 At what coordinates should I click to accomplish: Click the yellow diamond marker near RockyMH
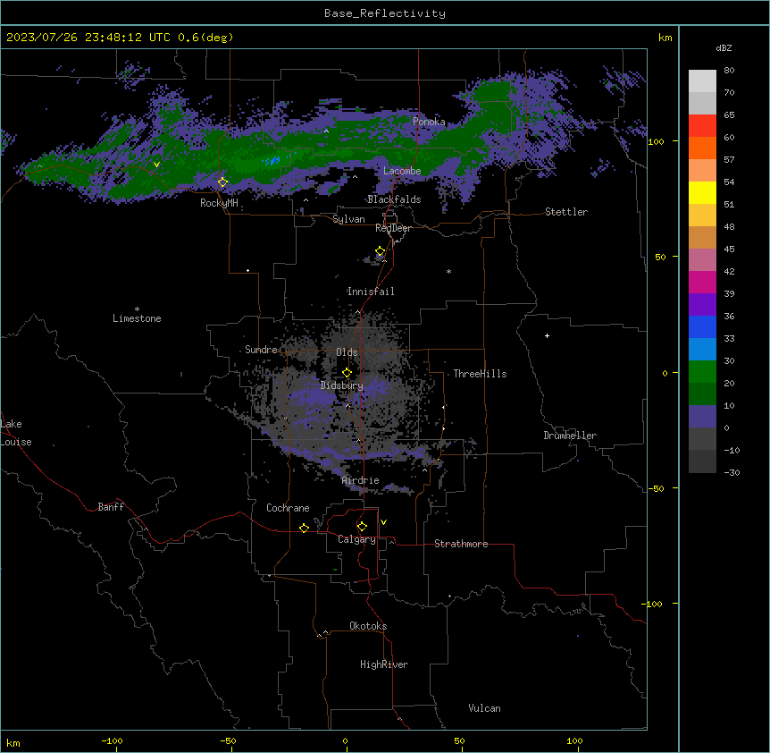pos(222,182)
